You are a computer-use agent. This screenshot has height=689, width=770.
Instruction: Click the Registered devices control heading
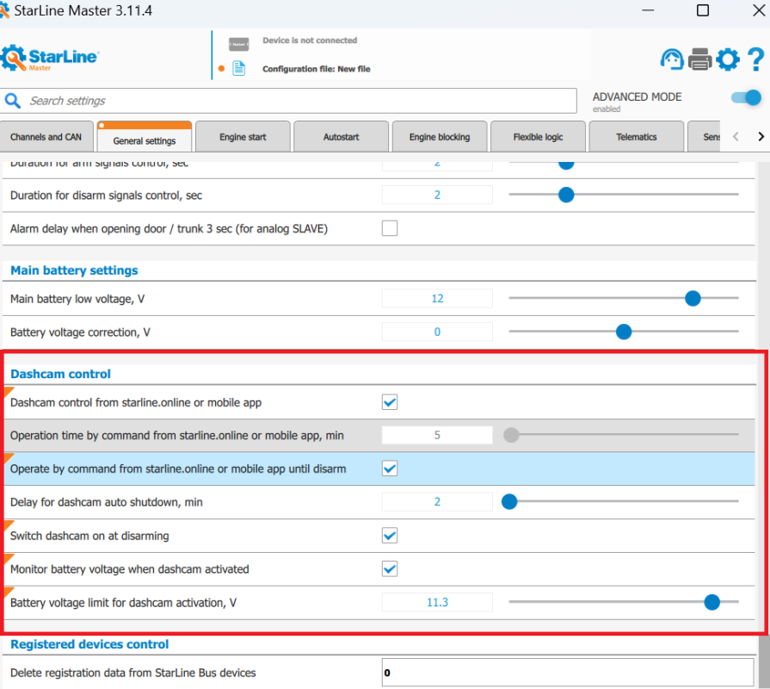click(89, 644)
